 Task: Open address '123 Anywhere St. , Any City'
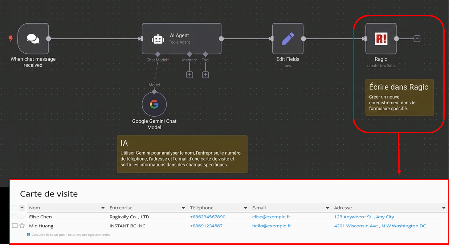click(x=364, y=217)
